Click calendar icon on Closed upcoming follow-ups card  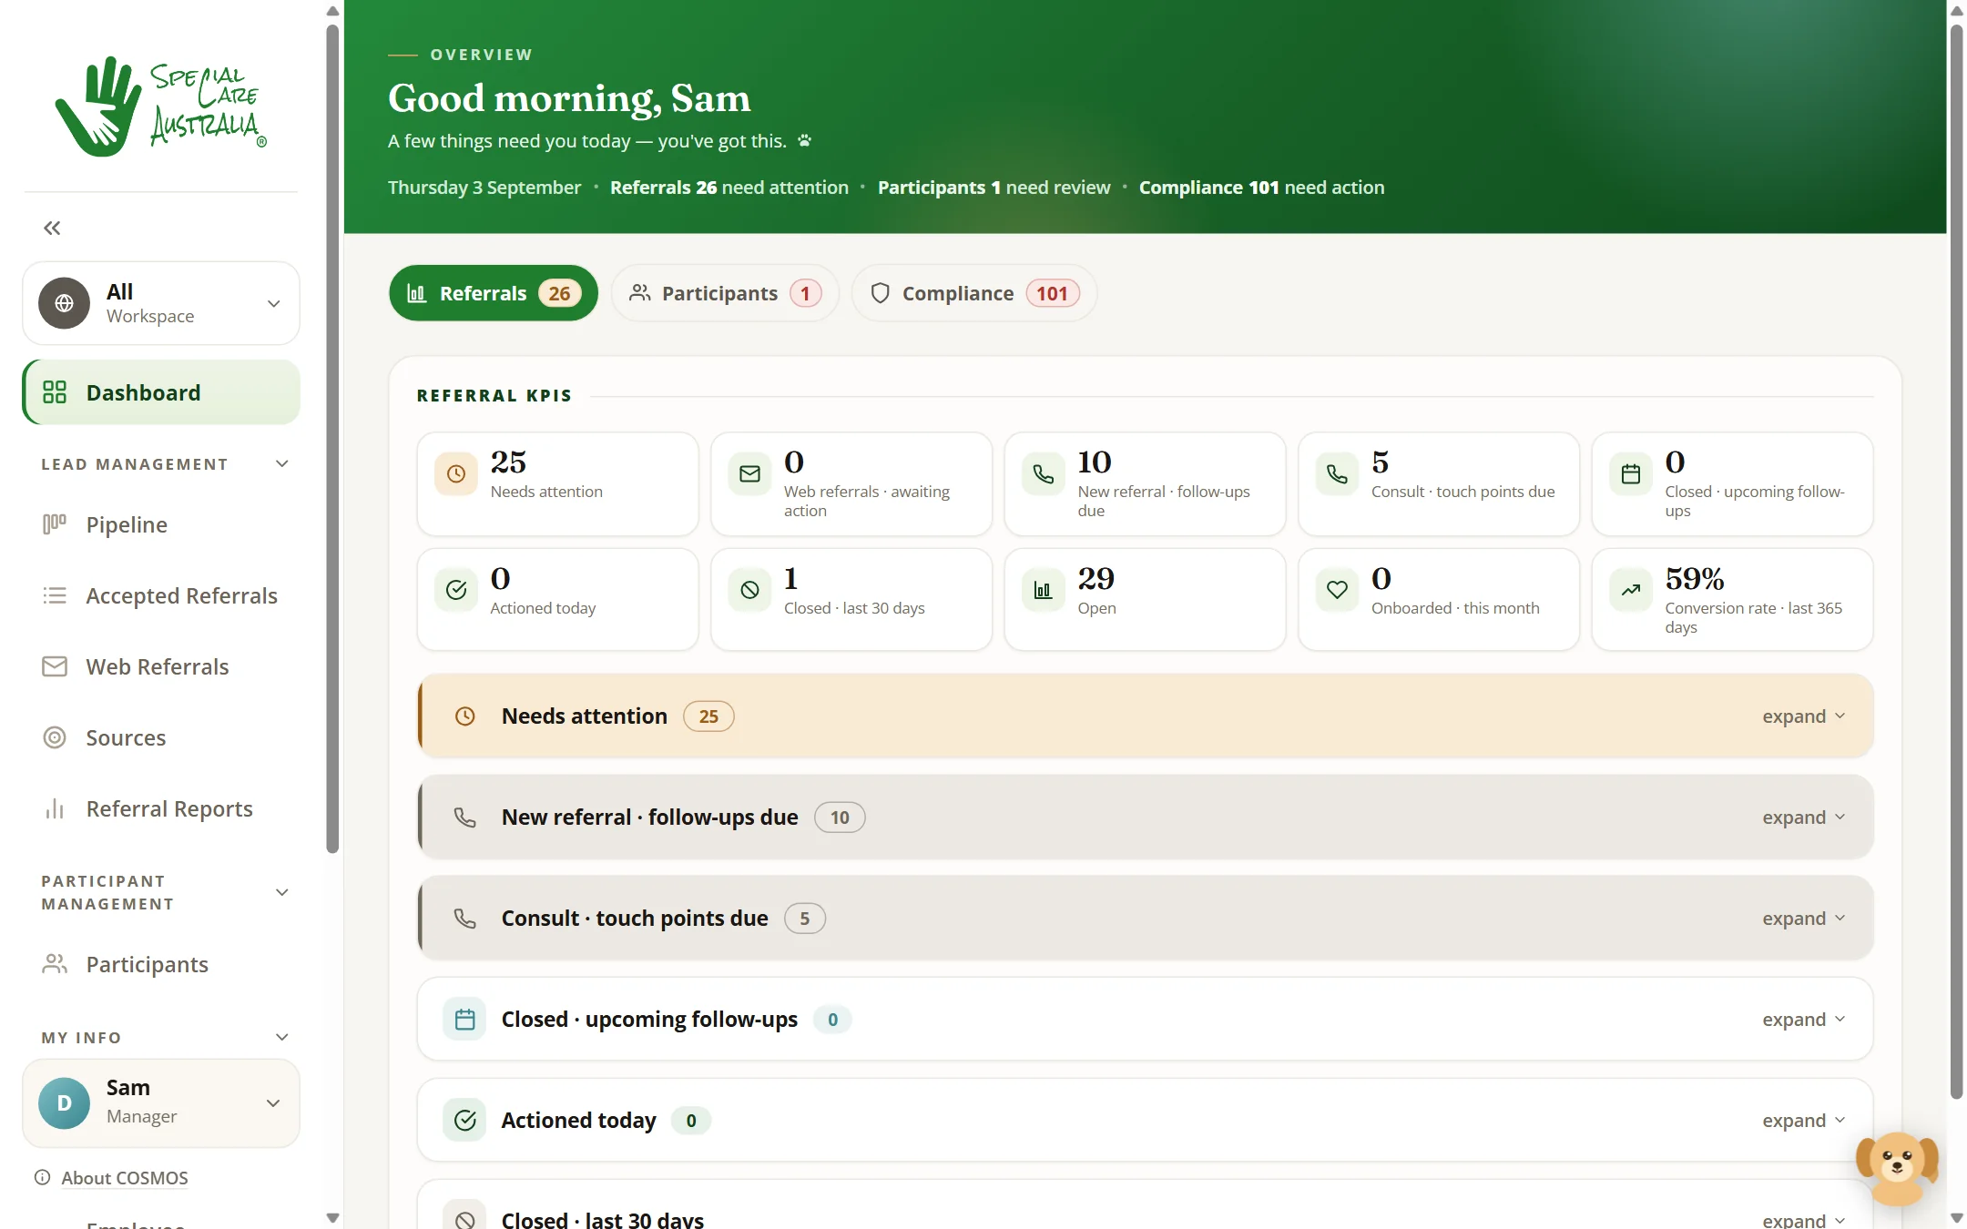[1631, 473]
